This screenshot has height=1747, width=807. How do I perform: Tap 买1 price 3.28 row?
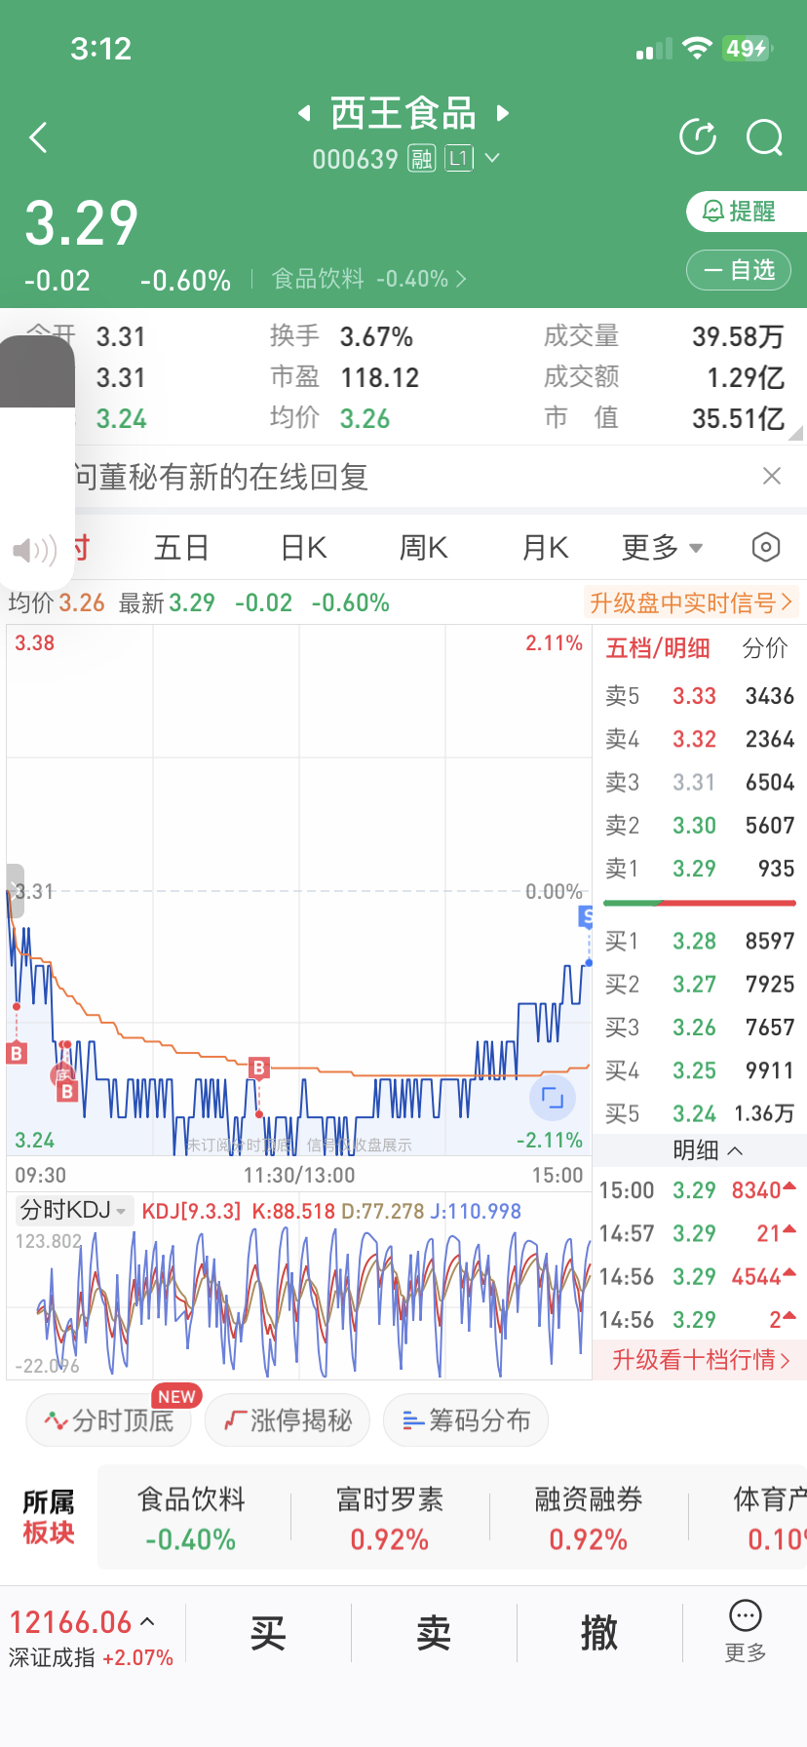[x=700, y=941]
